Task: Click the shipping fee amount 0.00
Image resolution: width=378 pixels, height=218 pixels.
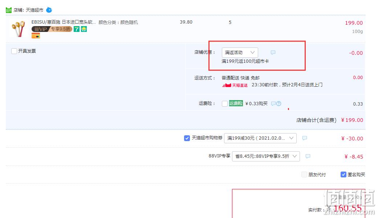Action: click(358, 78)
